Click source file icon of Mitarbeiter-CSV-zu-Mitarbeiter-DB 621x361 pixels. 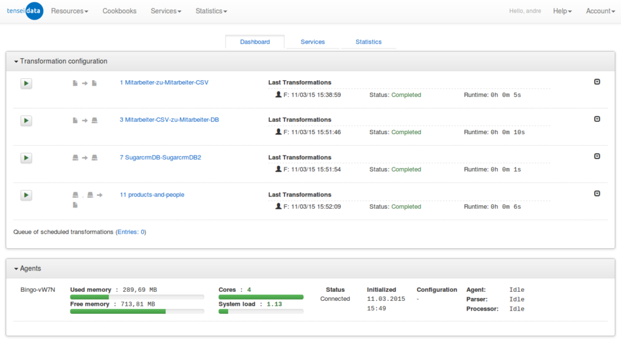pos(75,121)
